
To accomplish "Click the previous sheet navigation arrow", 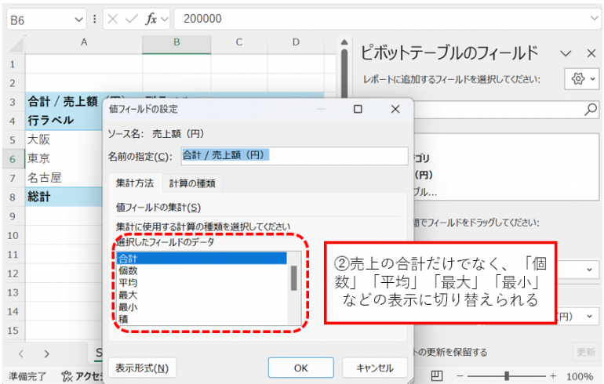I will coord(21,353).
